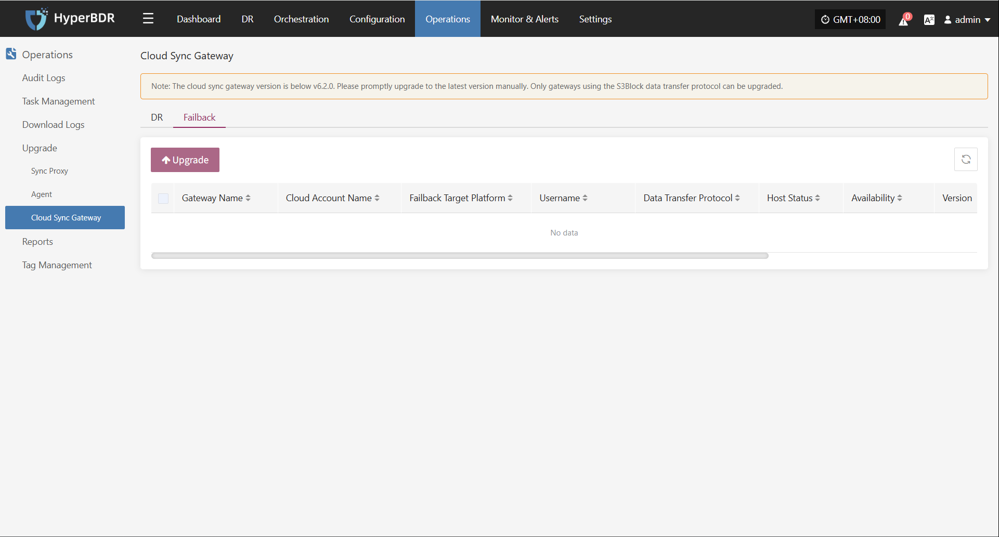This screenshot has width=999, height=537.
Task: Open the GMT+08:00 timezone selector
Action: coord(850,20)
